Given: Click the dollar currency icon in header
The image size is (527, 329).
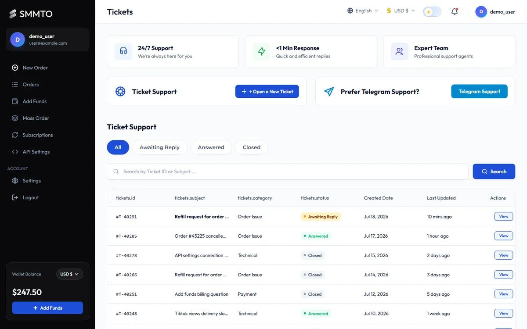Looking at the screenshot, I should coord(389,11).
